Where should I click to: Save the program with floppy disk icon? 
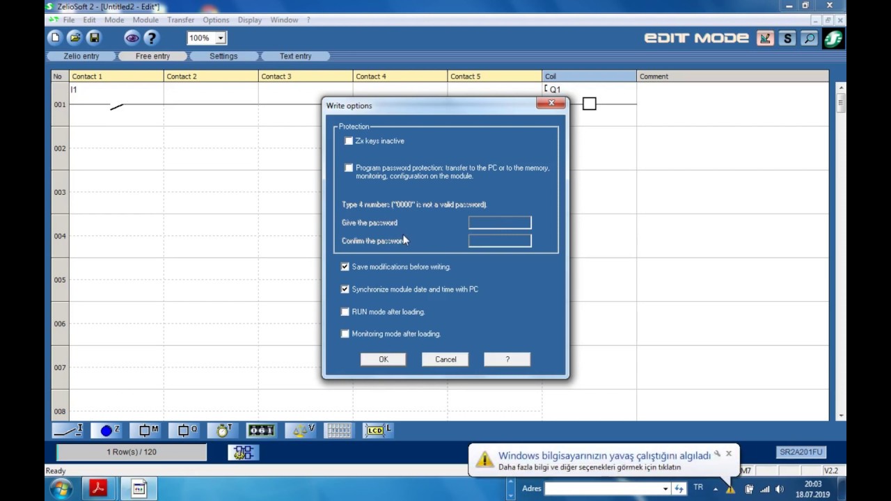click(x=95, y=38)
